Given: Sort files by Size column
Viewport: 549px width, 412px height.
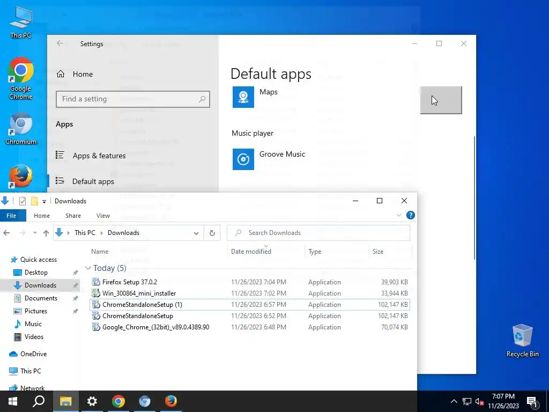Looking at the screenshot, I should click(x=378, y=251).
